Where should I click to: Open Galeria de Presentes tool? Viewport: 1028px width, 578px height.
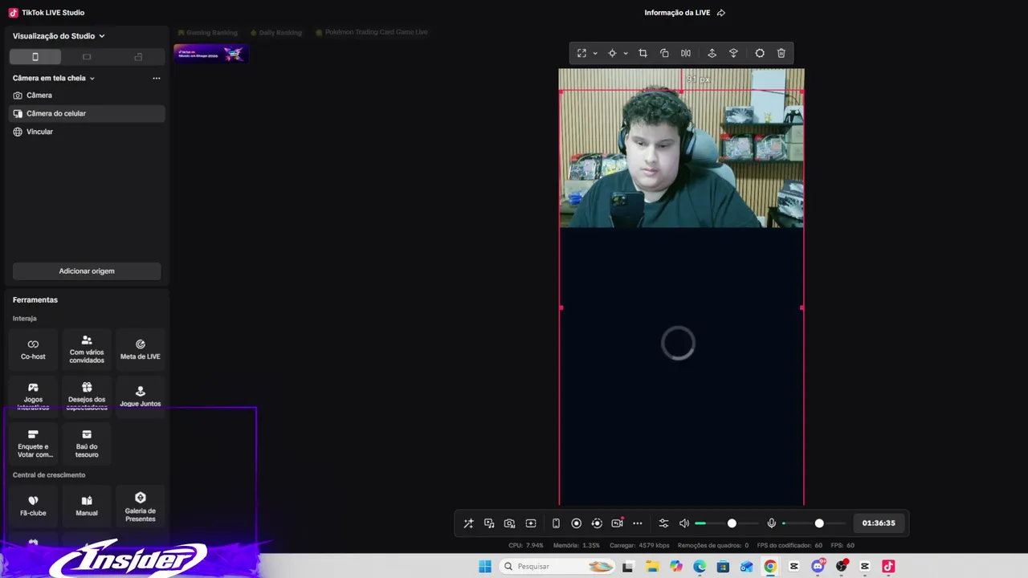pyautogui.click(x=141, y=506)
